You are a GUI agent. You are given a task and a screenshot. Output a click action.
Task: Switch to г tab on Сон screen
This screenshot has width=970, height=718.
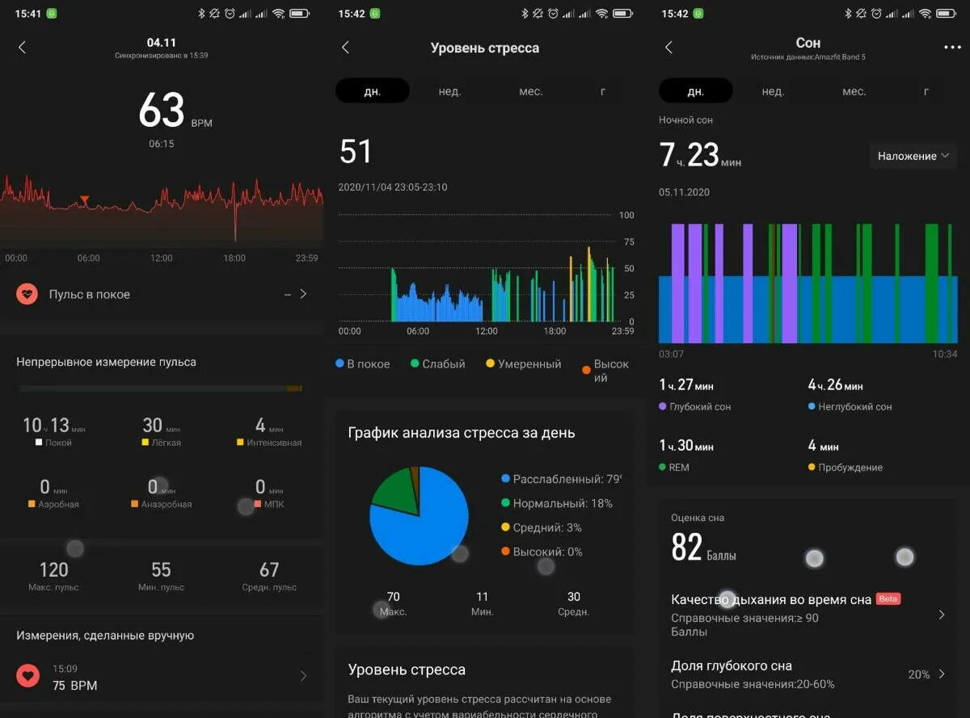click(x=926, y=91)
